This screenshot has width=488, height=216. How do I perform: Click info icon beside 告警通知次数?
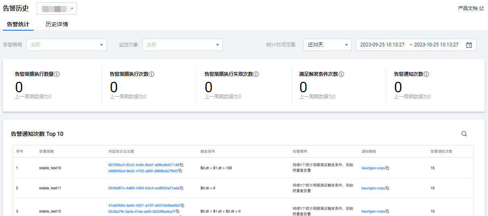coord(426,74)
